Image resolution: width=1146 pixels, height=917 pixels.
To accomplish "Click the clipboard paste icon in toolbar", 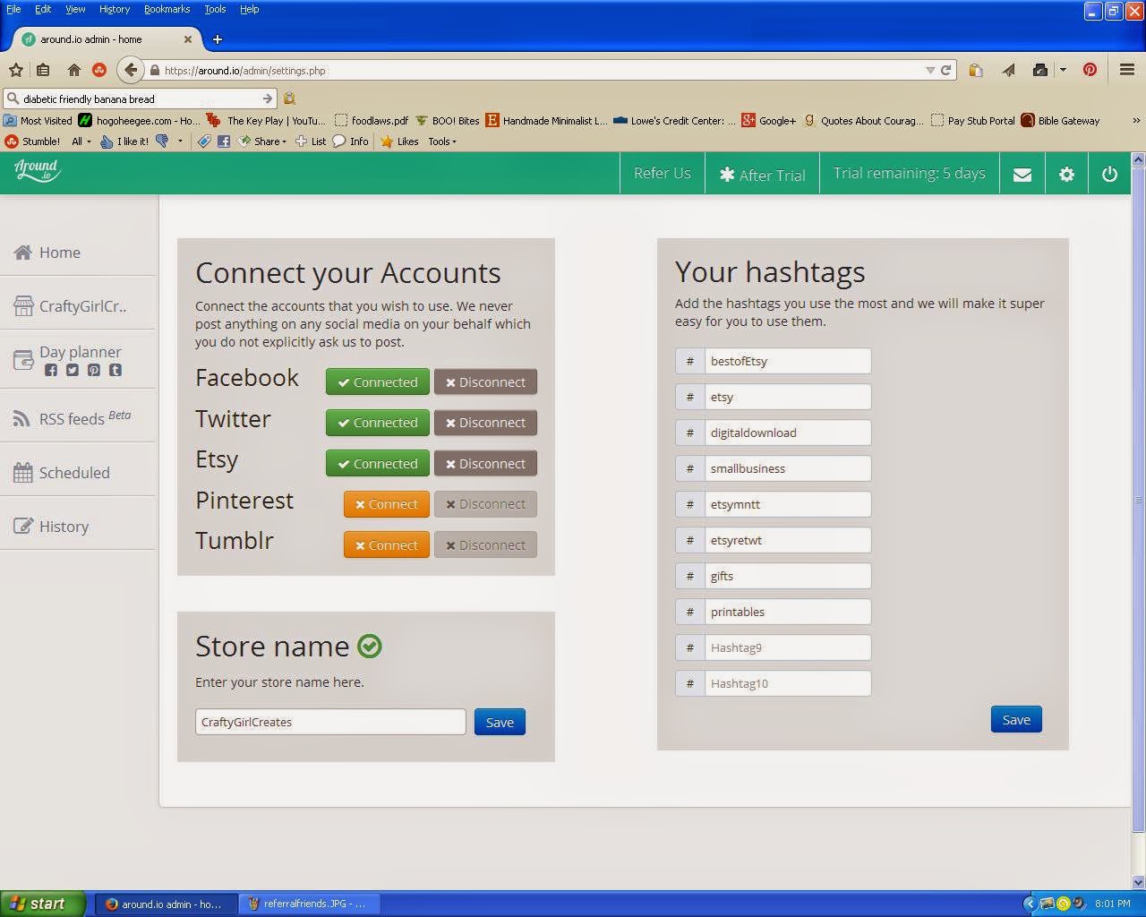I will click(x=976, y=70).
